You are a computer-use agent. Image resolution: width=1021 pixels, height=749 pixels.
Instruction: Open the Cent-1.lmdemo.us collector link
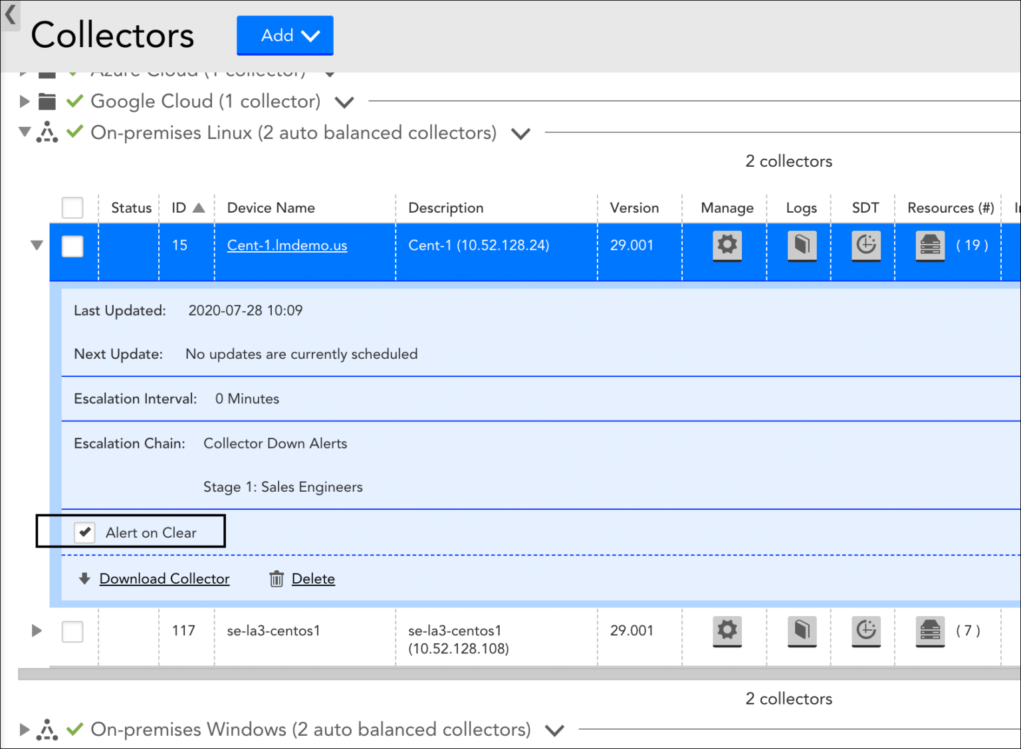(x=286, y=245)
